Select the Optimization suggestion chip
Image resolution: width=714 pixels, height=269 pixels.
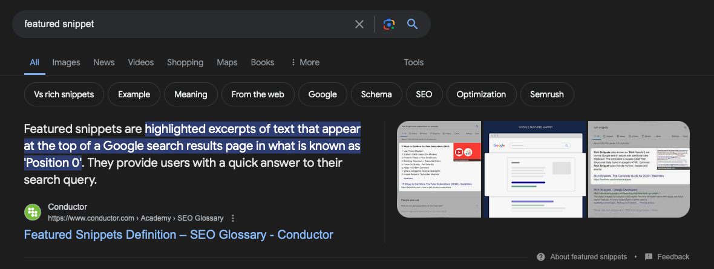481,95
